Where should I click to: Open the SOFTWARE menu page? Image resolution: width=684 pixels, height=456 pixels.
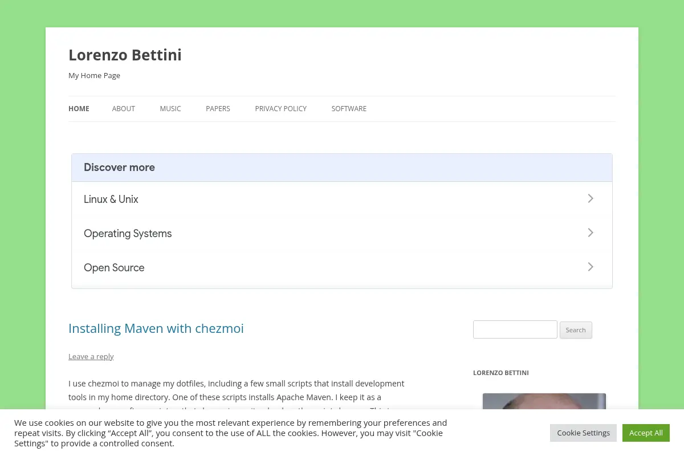349,109
